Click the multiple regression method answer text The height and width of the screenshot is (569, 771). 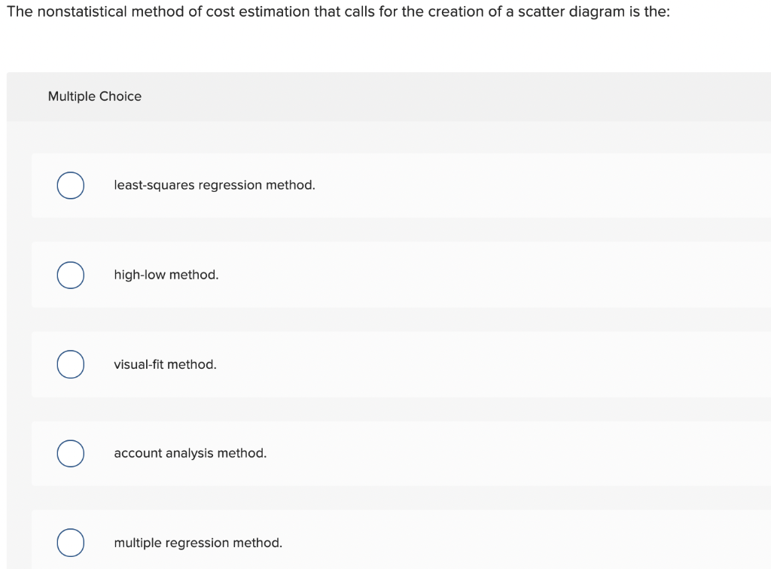coord(197,543)
